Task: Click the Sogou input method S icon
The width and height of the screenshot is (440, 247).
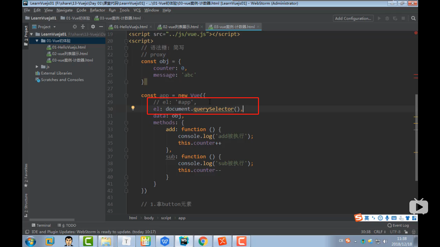Action: (x=358, y=218)
